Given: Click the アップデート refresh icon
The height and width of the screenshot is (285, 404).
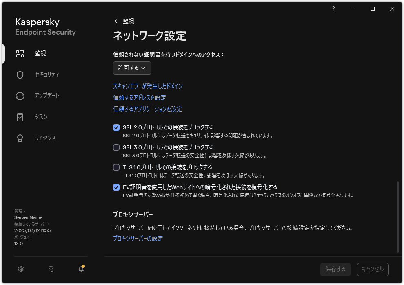Looking at the screenshot, I should pos(20,96).
